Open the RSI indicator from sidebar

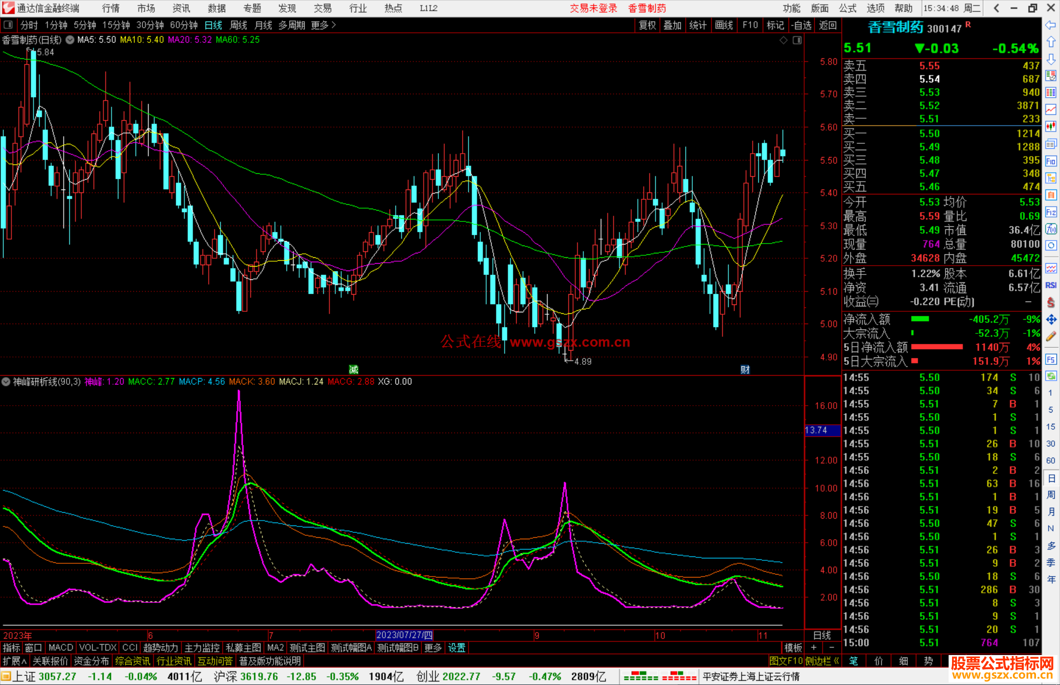(1051, 285)
